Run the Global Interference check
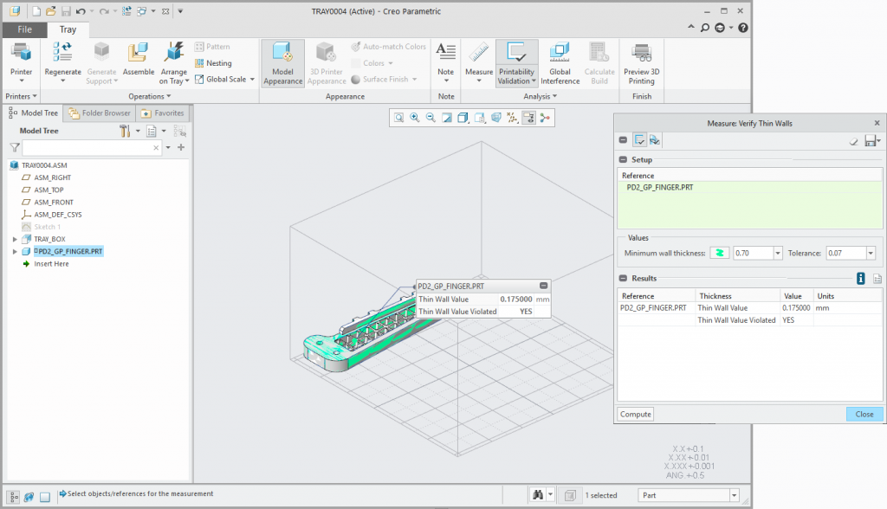 pyautogui.click(x=560, y=63)
